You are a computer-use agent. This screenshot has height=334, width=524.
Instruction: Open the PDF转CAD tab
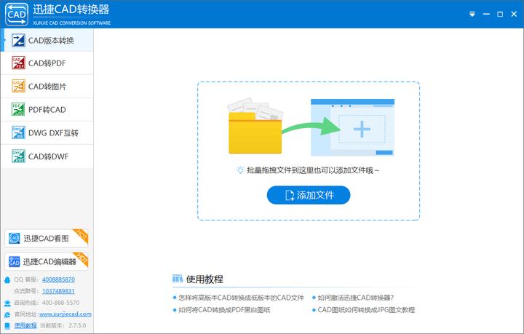click(x=47, y=110)
